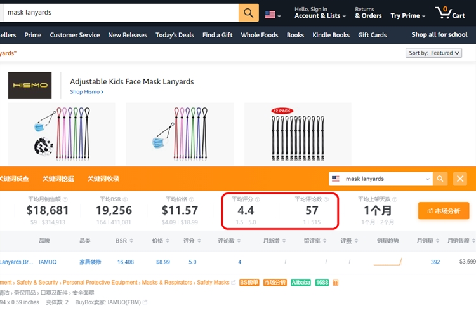Open the Cart icon
Image resolution: width=476 pixels, height=310 pixels.
tap(450, 13)
